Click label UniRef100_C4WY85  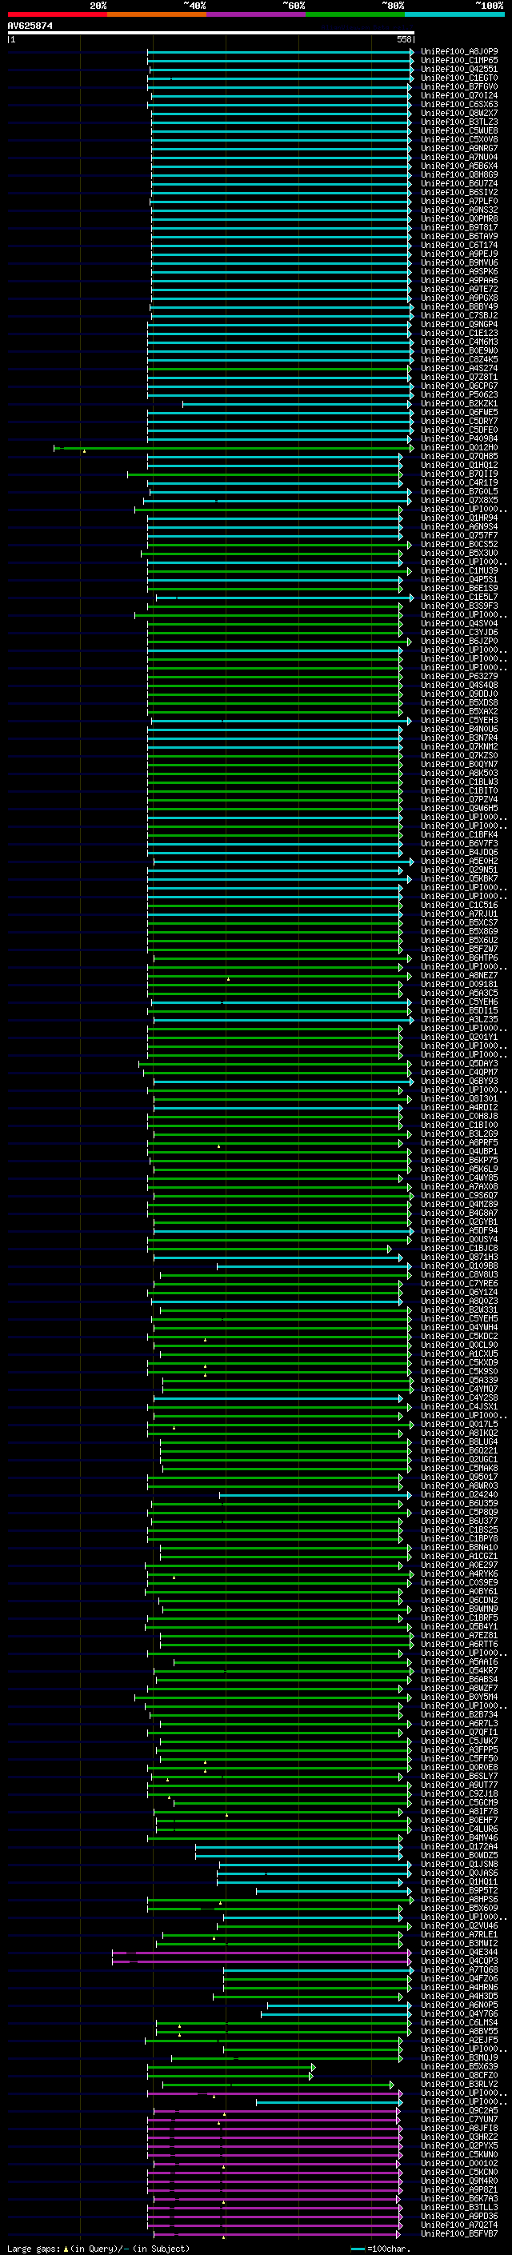point(459,1177)
